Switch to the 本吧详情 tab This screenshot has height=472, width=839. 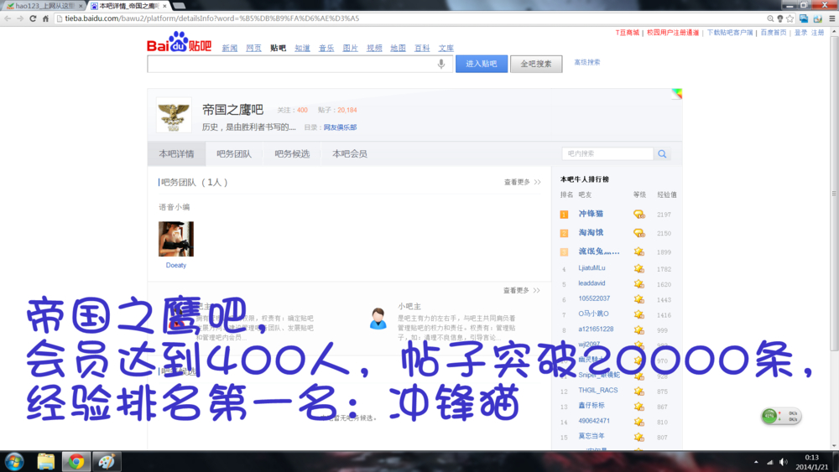pyautogui.click(x=176, y=154)
